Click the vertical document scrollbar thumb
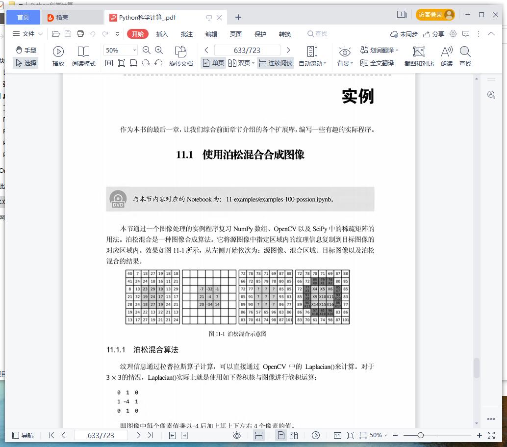Image resolution: width=507 pixels, height=447 pixels. pyautogui.click(x=476, y=368)
